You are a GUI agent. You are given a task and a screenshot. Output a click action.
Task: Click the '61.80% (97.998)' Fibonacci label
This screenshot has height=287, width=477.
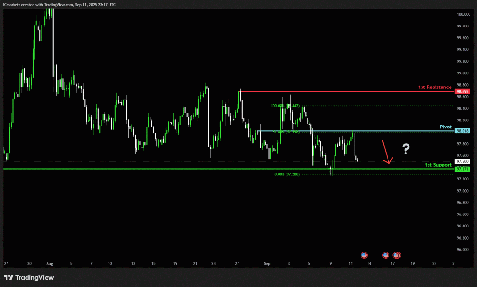[286, 132]
